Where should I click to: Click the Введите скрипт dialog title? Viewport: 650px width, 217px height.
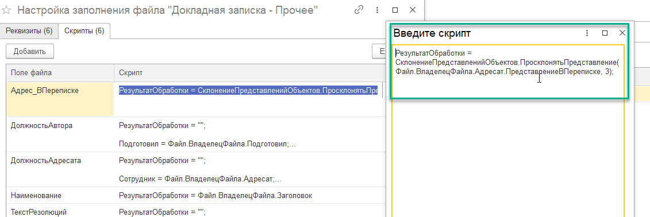coord(432,33)
